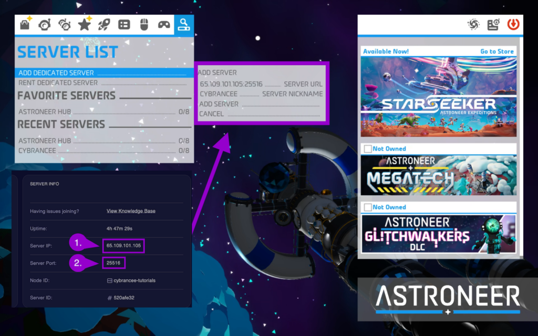Open the Glitchwalkers DLC banner
This screenshot has width=538, height=336.
click(439, 234)
